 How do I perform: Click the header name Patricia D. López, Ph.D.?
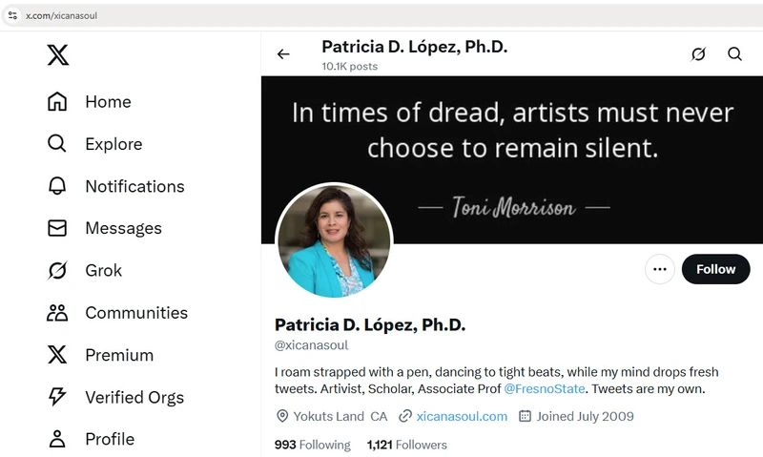pyautogui.click(x=415, y=47)
